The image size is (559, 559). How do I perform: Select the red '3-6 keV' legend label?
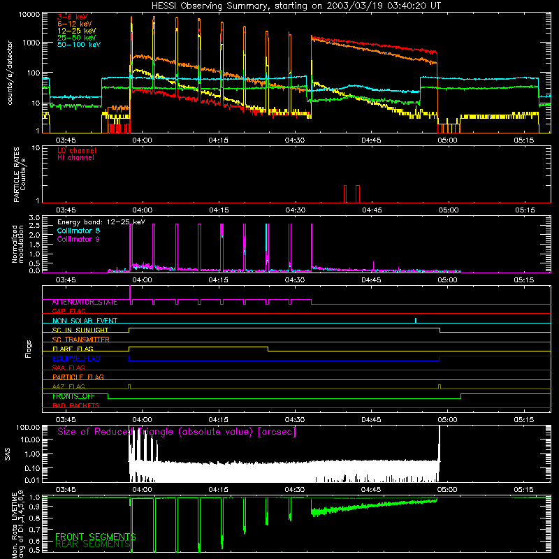click(x=73, y=17)
